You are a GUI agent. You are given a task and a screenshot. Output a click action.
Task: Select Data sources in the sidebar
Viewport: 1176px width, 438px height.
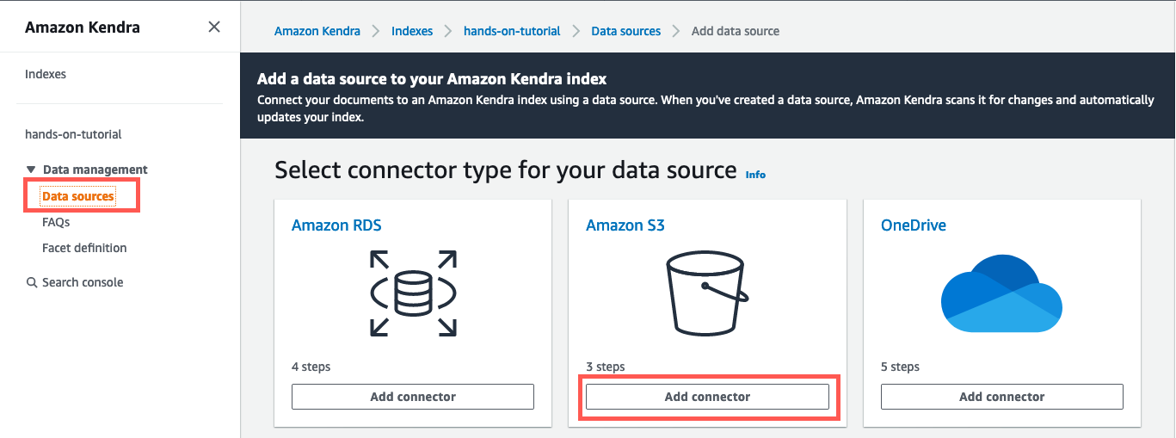click(x=78, y=196)
